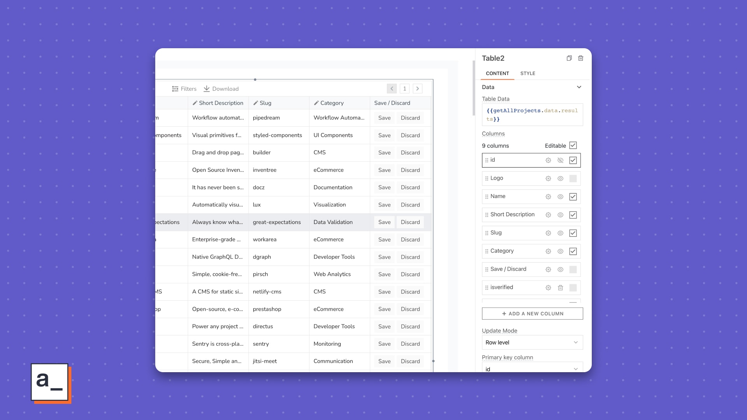
Task: Show the hidden id column
Action: (x=560, y=160)
